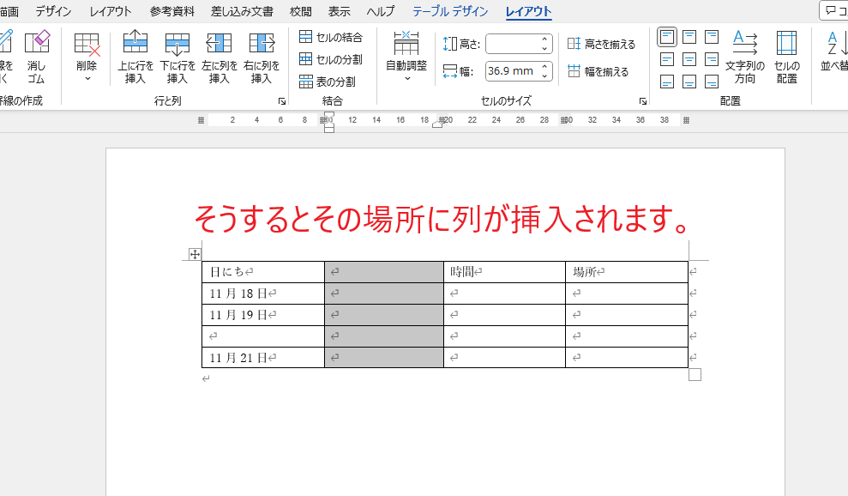Decrease cell width with down stepper
Viewport: 848px width, 496px height.
pyautogui.click(x=544, y=76)
